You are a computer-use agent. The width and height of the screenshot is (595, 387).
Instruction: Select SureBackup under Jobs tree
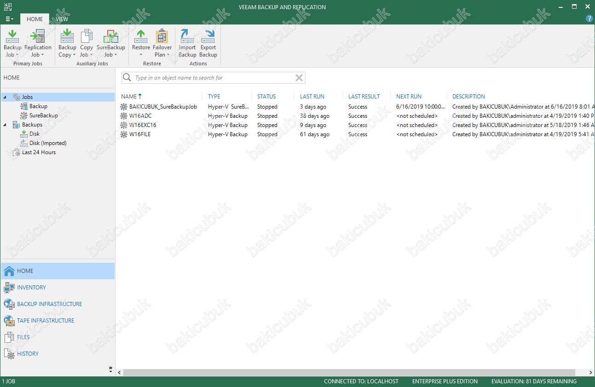pos(44,116)
